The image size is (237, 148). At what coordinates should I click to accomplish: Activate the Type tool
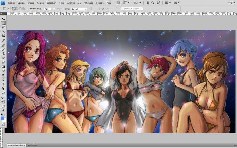pyautogui.click(x=3, y=84)
